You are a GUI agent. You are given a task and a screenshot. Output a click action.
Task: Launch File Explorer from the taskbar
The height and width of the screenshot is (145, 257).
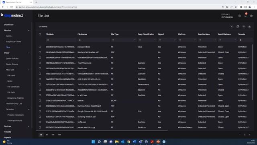click(117, 142)
